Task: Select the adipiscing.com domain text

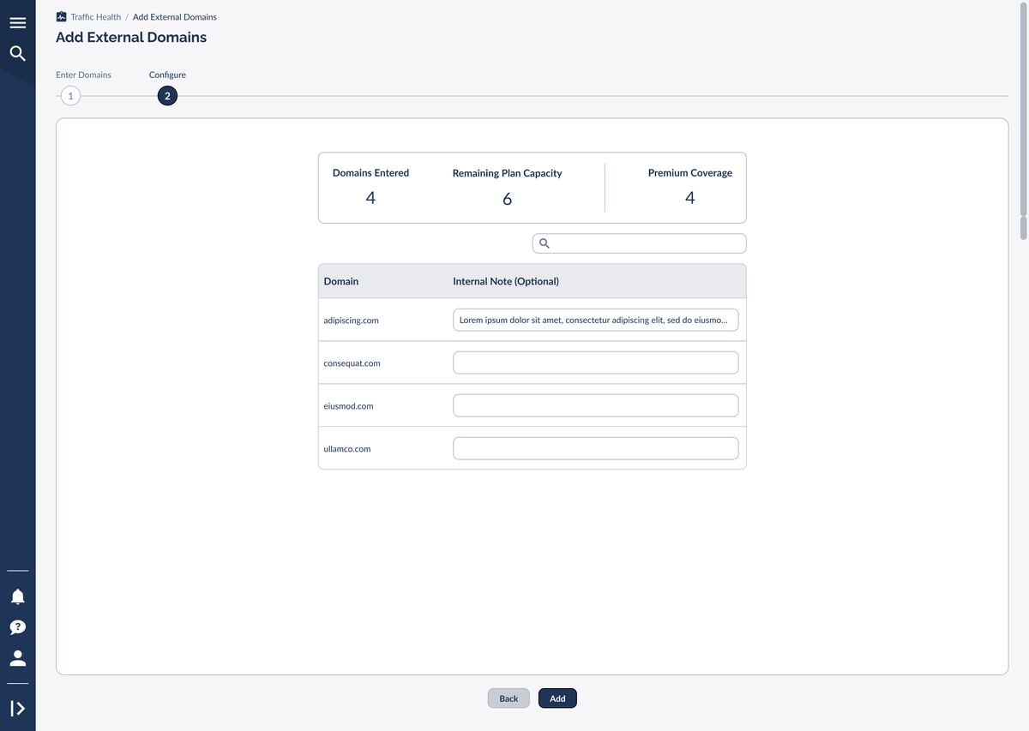Action: point(351,321)
